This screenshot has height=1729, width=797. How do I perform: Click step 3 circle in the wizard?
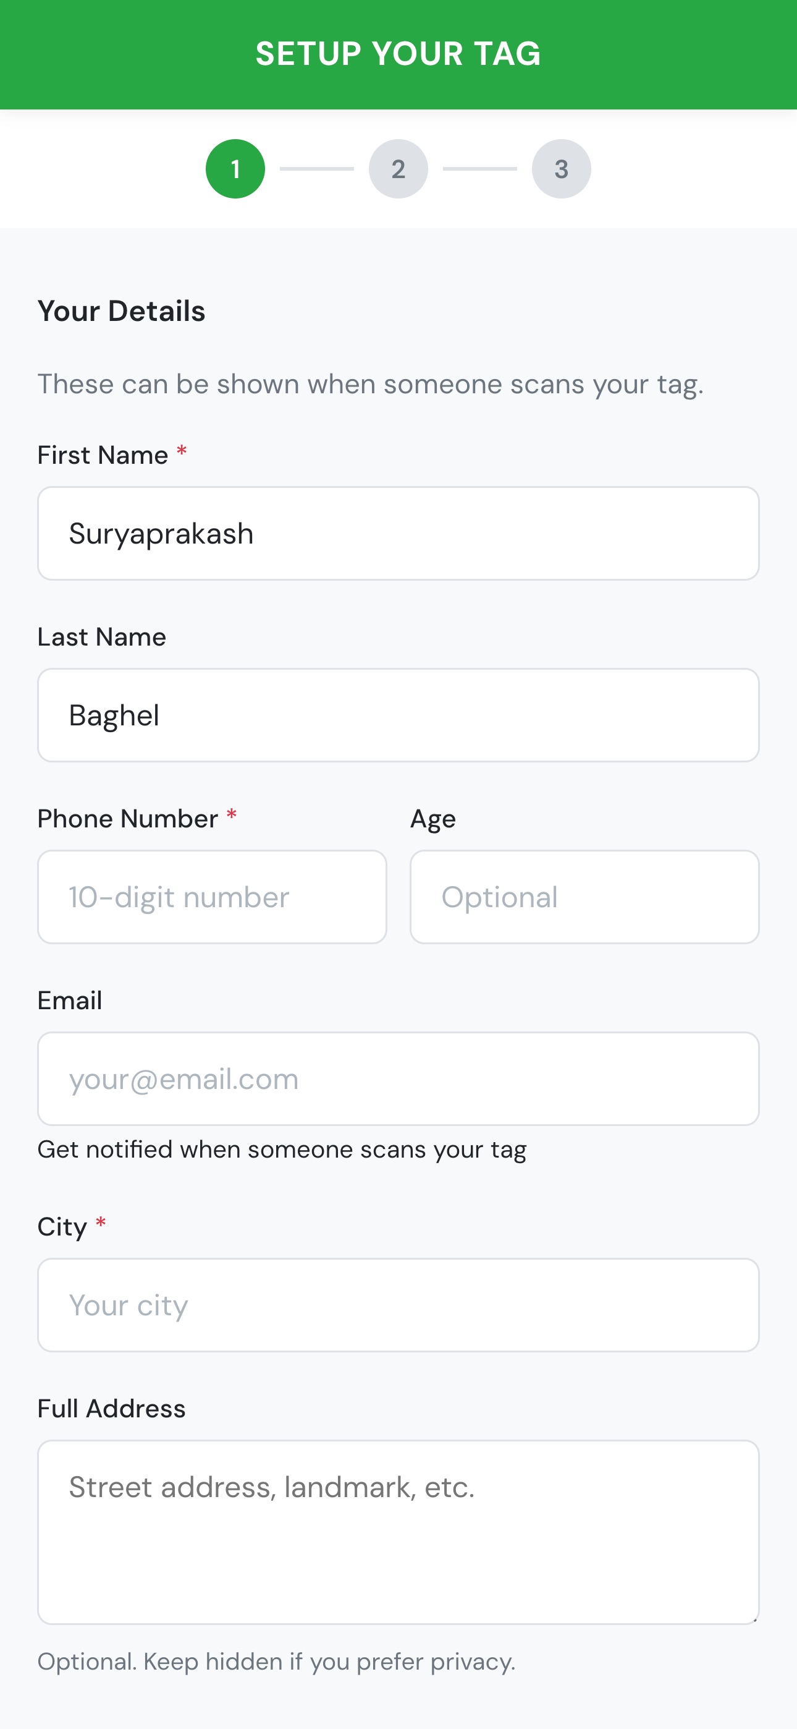coord(562,169)
